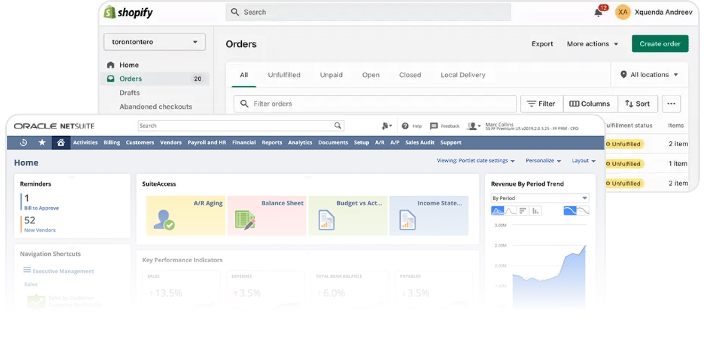Open the Income State... tile
Viewport: 705px width, 338px height.
pyautogui.click(x=429, y=216)
